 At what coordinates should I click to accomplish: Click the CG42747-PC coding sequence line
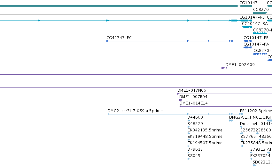click(x=170, y=41)
